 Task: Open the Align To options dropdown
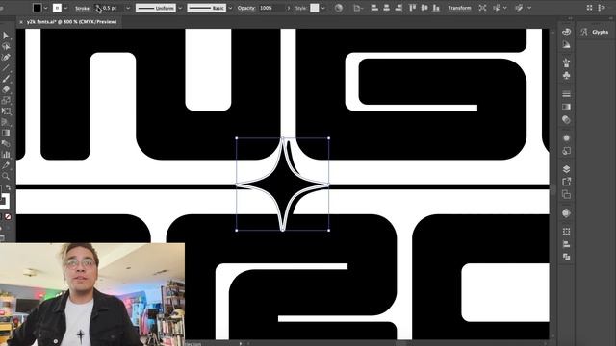click(357, 8)
